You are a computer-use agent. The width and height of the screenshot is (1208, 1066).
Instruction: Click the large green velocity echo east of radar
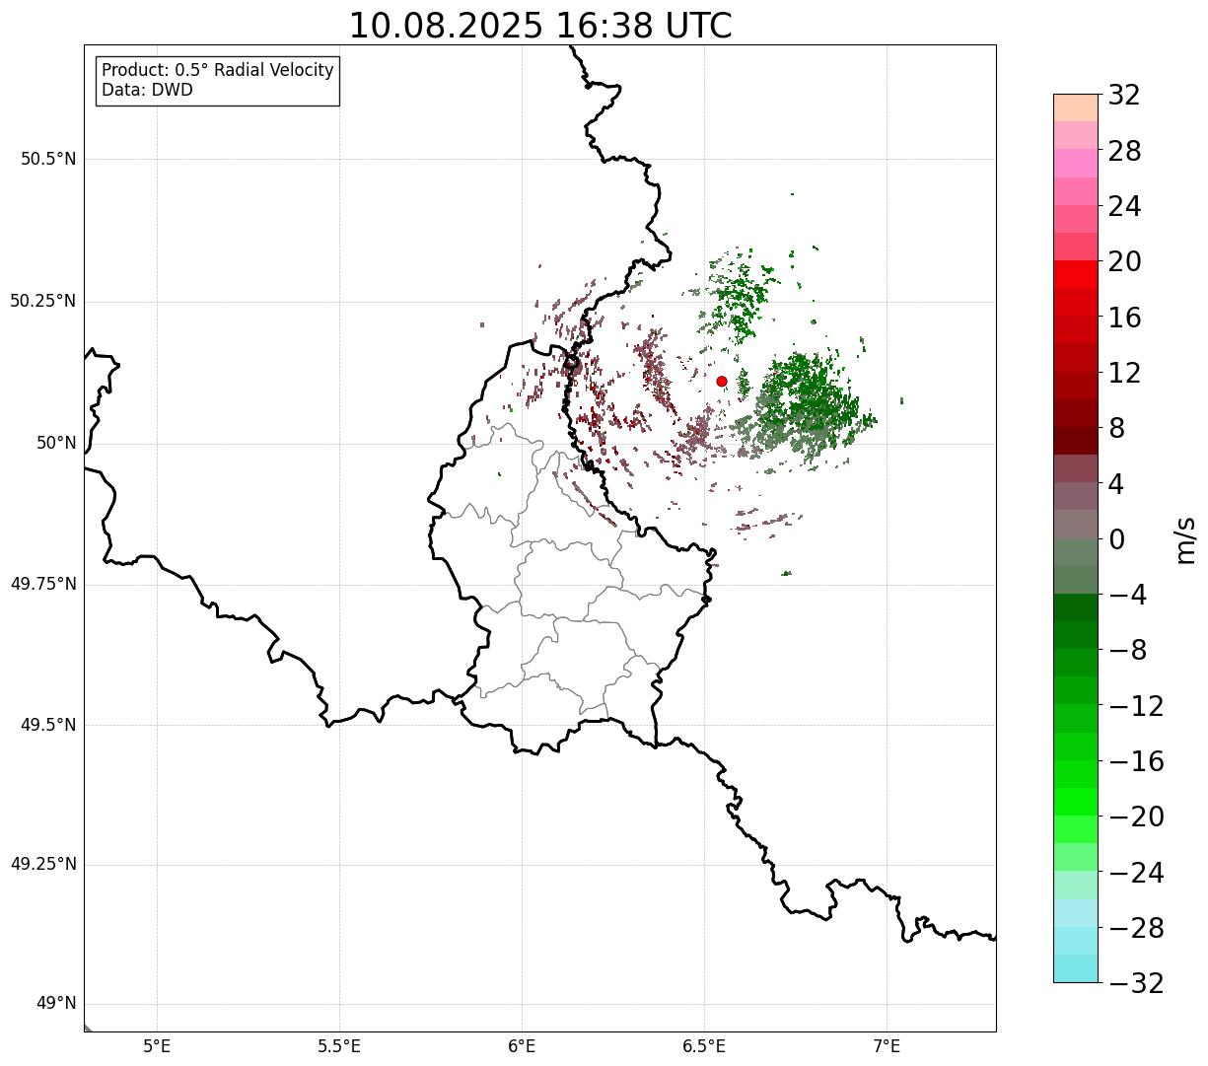tap(809, 404)
